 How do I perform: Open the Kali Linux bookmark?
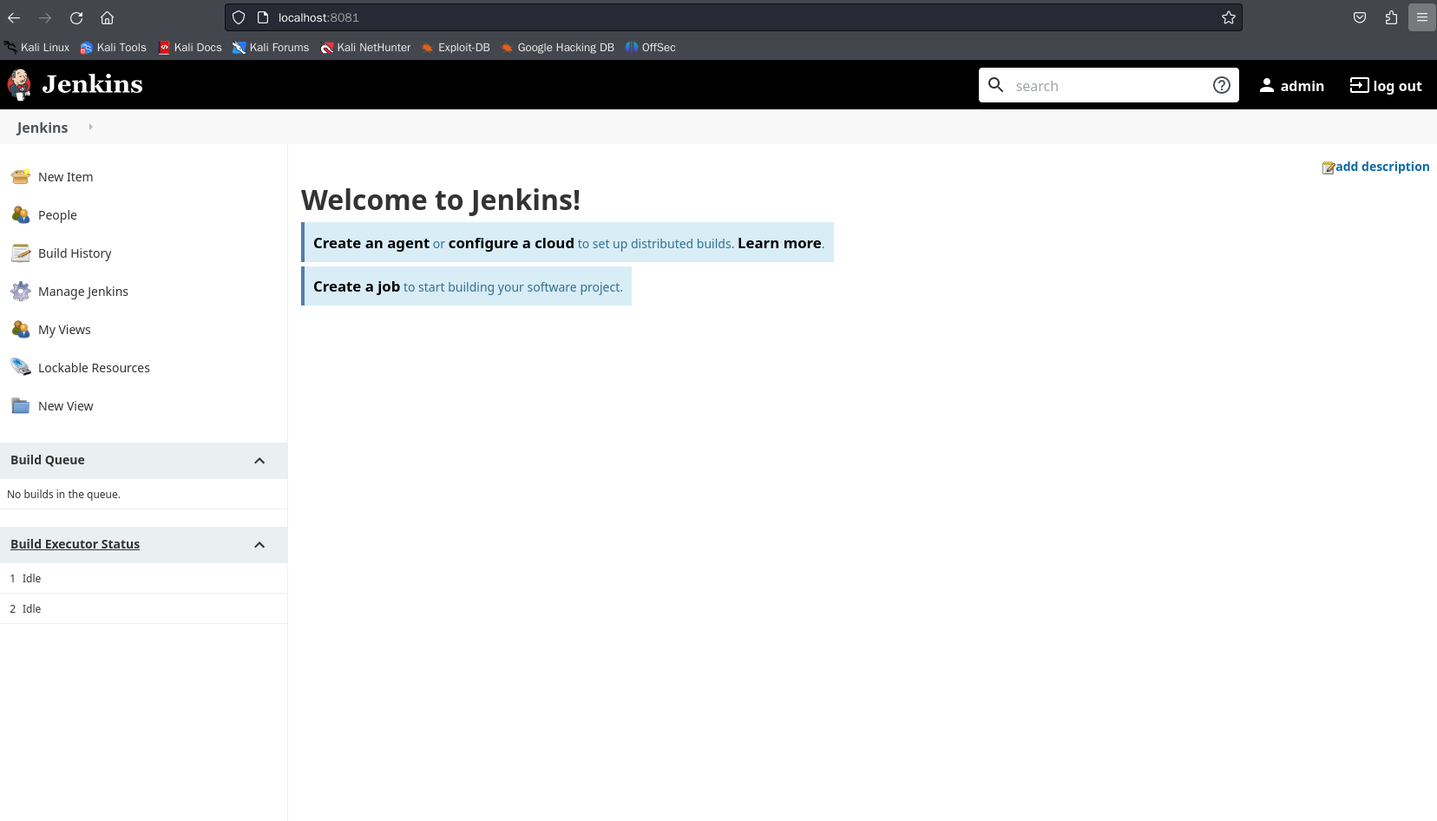pyautogui.click(x=36, y=48)
